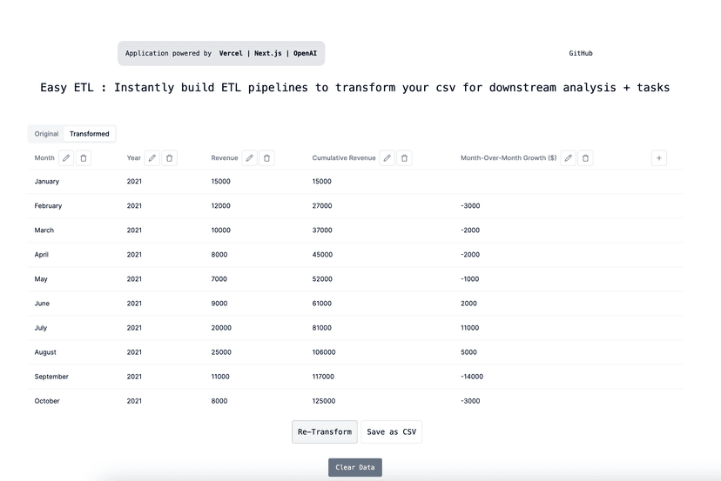
Task: Click June's revenue value 9000
Action: point(219,304)
